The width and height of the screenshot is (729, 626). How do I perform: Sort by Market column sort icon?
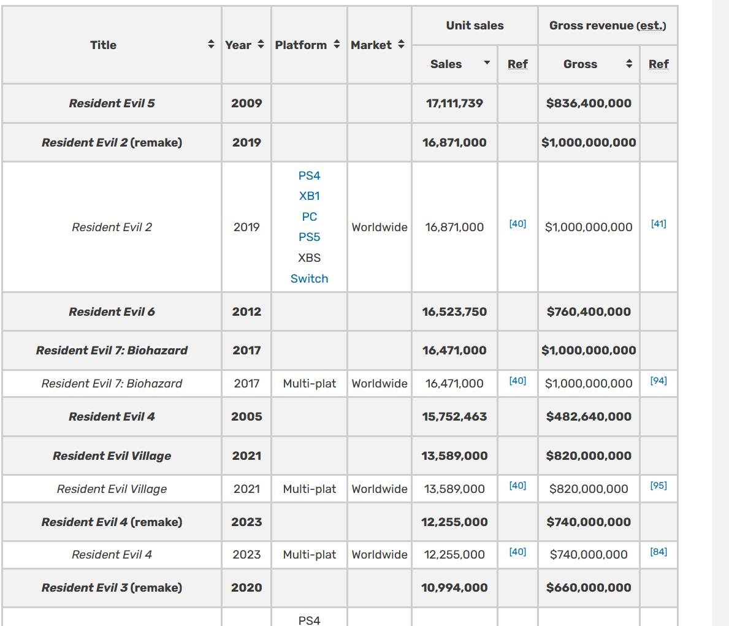(x=401, y=45)
